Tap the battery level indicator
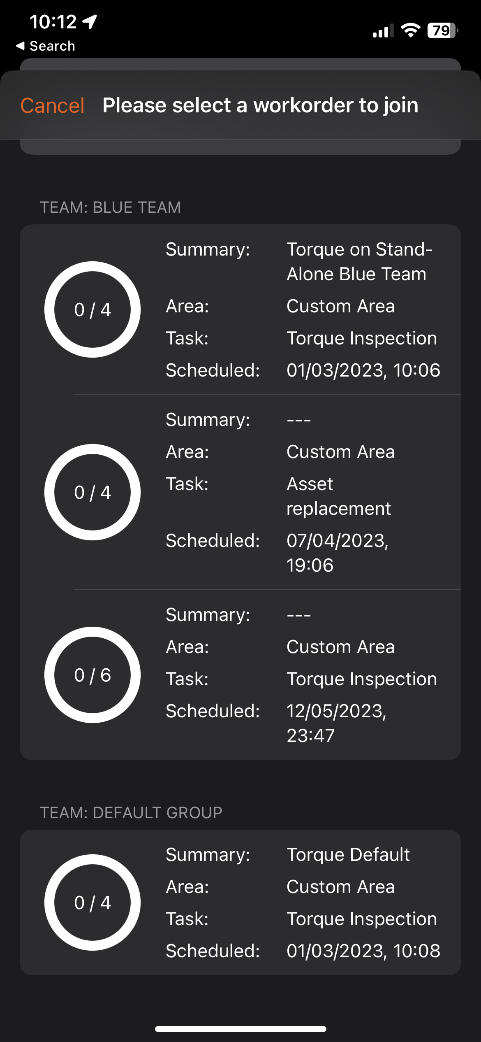The height and width of the screenshot is (1042, 481). point(442,30)
